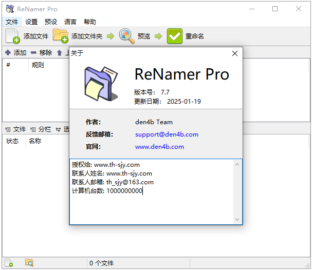
Task: Click the 添加 rule button text
Action: pos(20,53)
